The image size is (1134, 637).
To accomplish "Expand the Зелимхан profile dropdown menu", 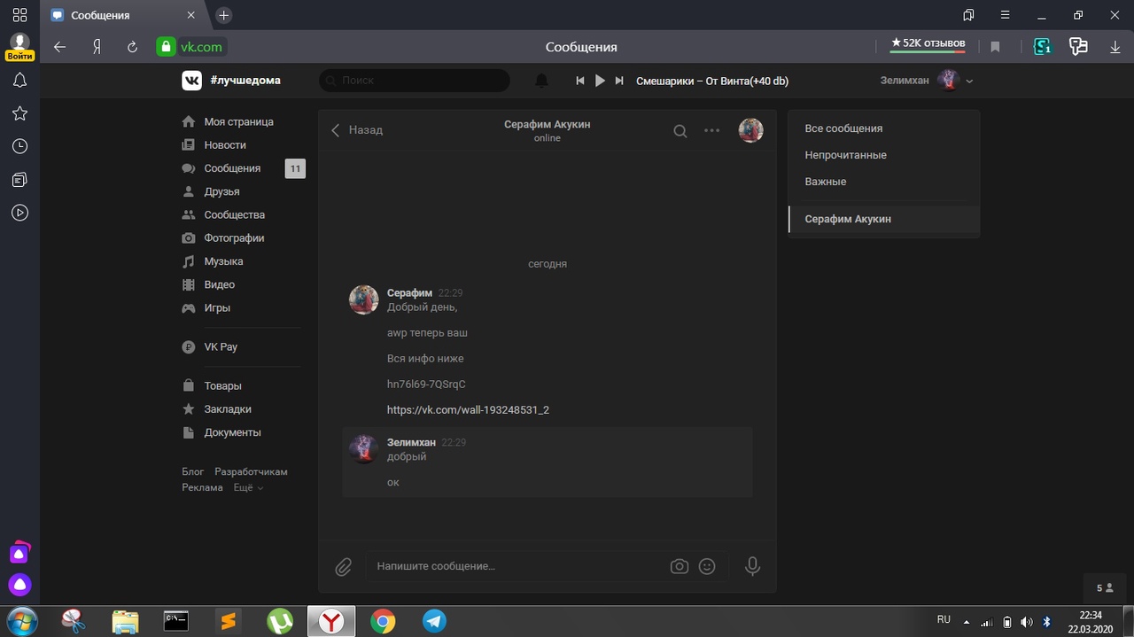I will click(969, 81).
